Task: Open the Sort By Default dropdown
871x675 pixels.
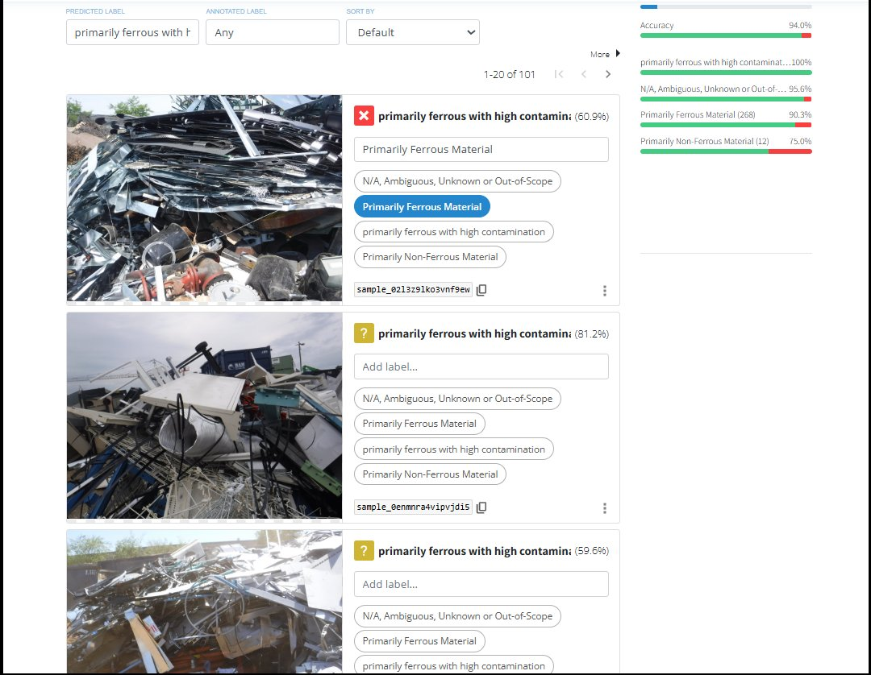Action: click(413, 32)
